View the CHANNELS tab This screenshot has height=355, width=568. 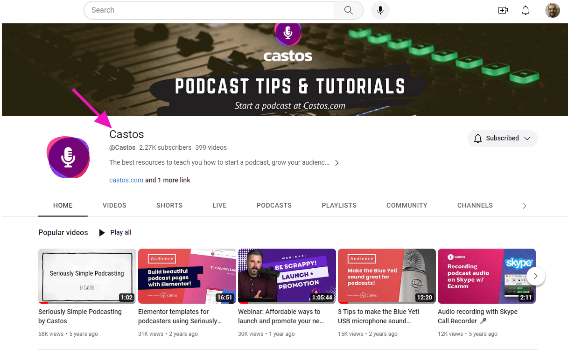click(475, 205)
